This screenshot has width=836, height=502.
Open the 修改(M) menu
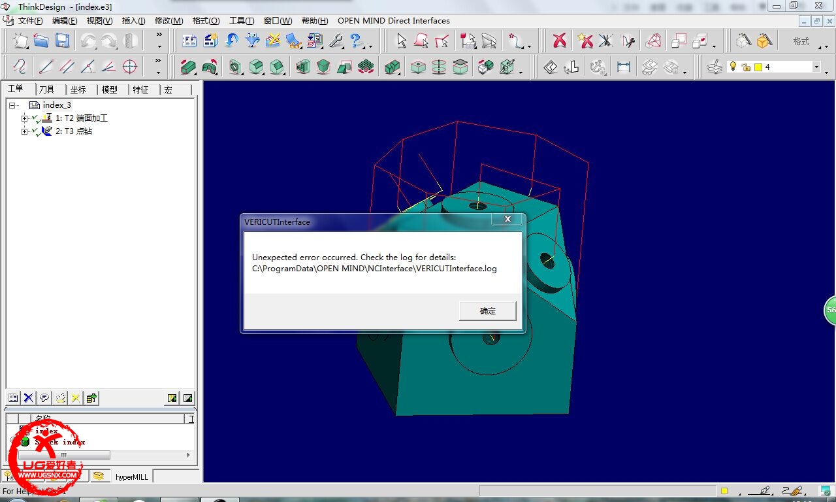[169, 21]
